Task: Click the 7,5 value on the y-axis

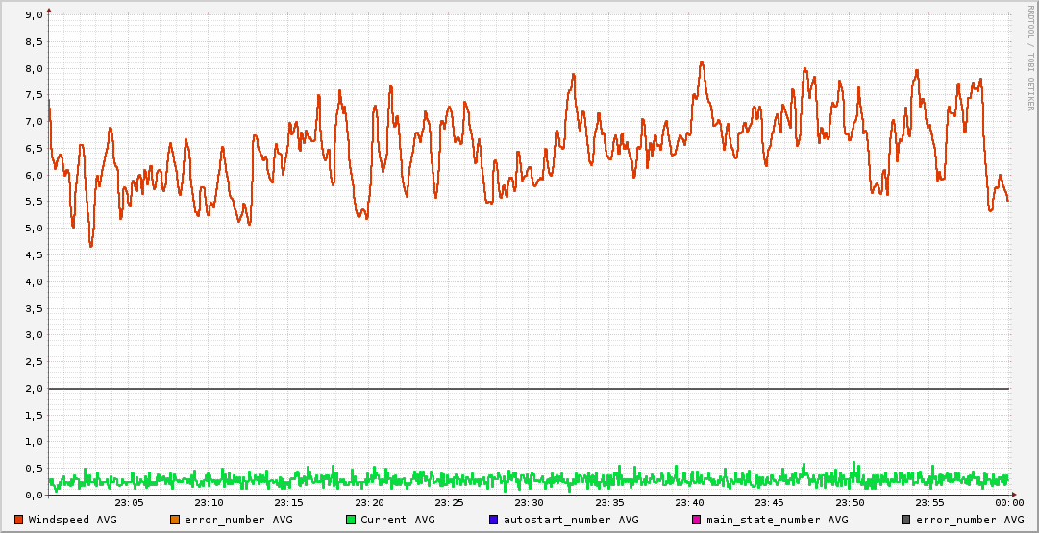Action: point(34,95)
